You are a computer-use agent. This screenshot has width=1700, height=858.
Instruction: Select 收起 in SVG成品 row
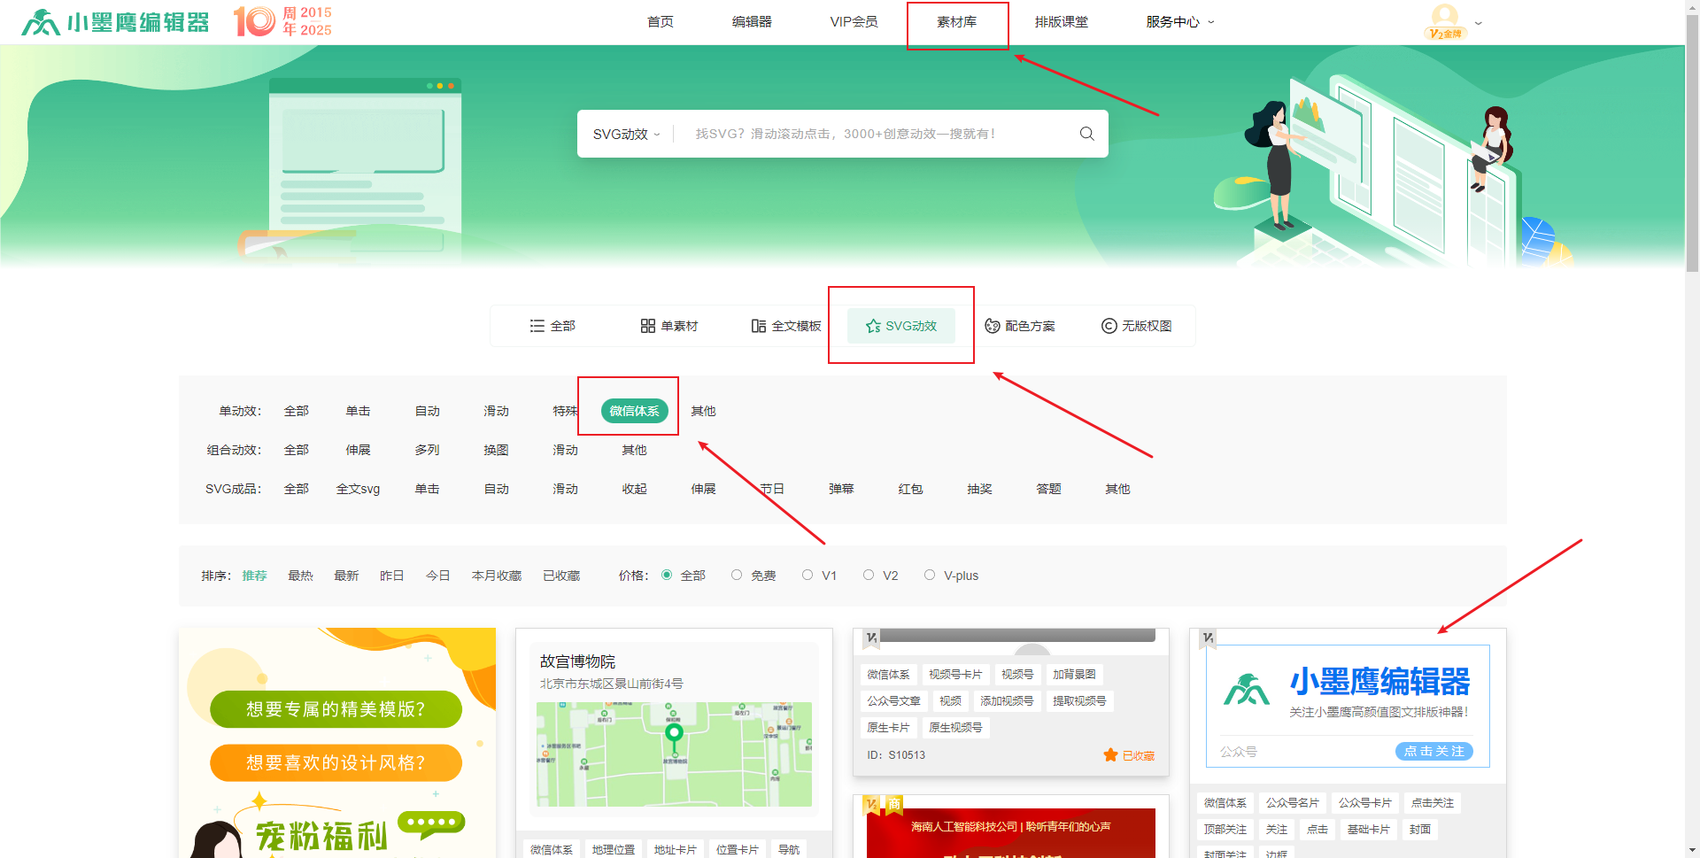(x=634, y=489)
